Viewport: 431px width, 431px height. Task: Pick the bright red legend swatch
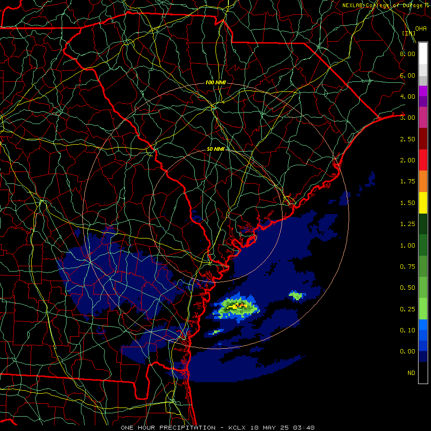point(423,160)
